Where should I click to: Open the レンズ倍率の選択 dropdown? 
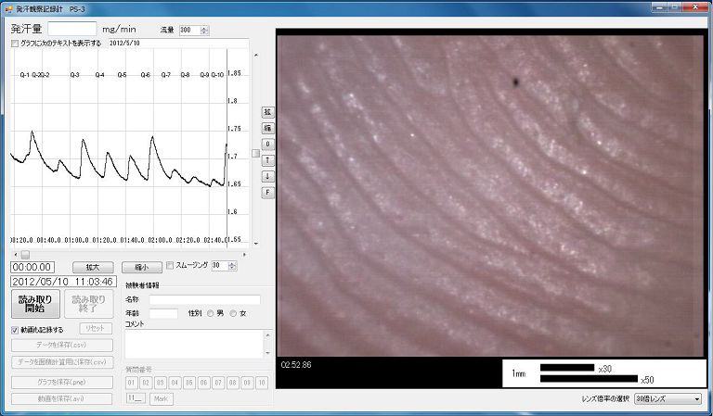[x=668, y=398]
